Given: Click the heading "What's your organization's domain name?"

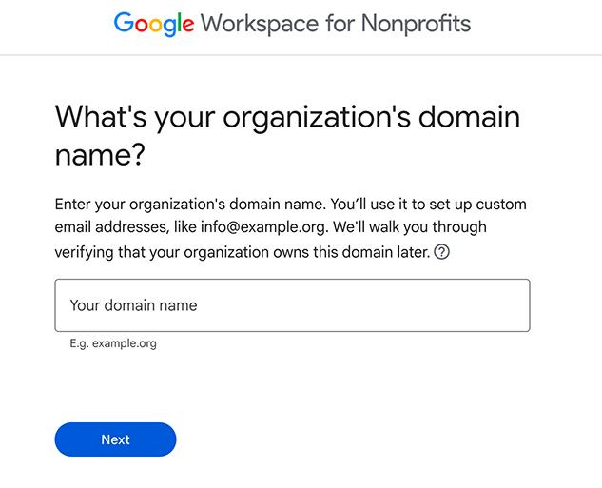Looking at the screenshot, I should pos(287,135).
